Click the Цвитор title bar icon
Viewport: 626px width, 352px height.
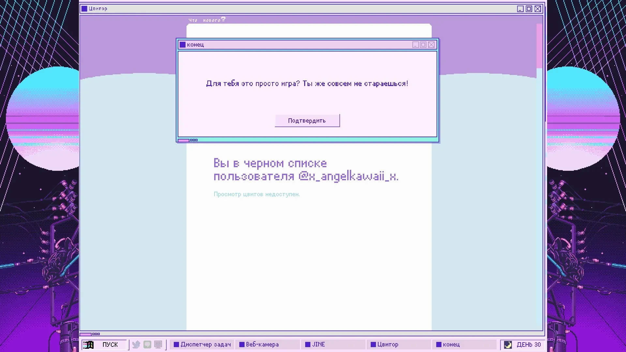pos(84,9)
